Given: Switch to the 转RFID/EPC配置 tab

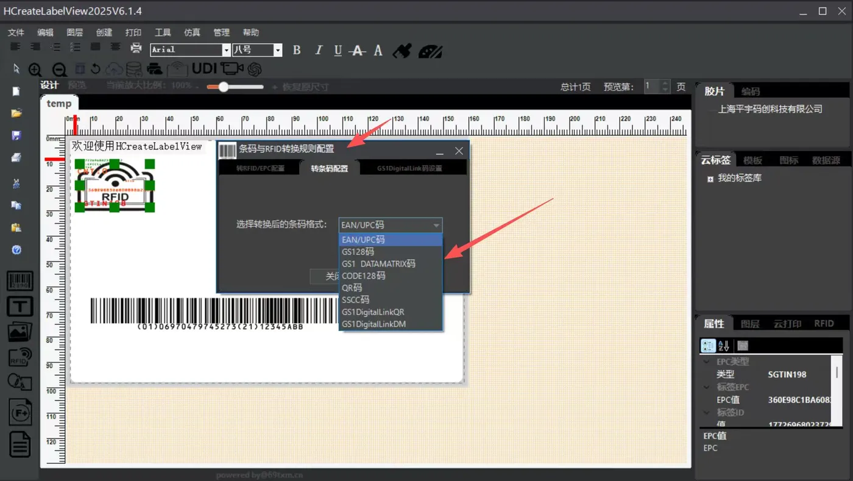Looking at the screenshot, I should 260,168.
